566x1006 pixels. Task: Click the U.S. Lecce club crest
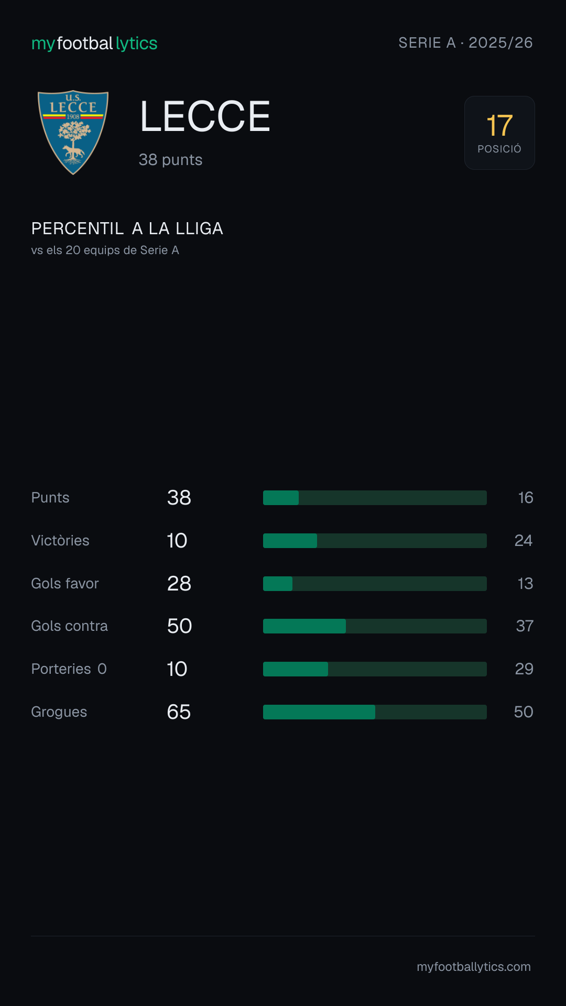73,133
